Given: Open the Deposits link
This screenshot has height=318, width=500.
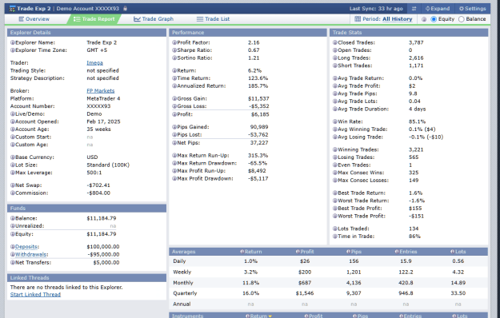Looking at the screenshot, I should (x=26, y=247).
